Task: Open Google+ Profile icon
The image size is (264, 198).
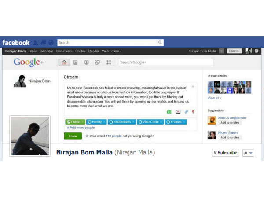Action: pyautogui.click(x=86, y=62)
